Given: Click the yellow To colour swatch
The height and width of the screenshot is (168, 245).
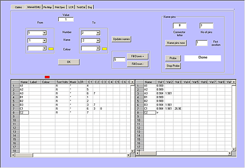Looking at the screenshot, I should pos(105,49).
